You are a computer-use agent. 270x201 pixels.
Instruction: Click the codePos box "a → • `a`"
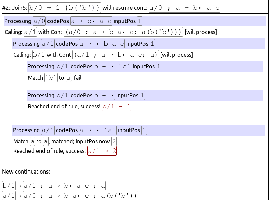pyautogui.click(x=98, y=130)
